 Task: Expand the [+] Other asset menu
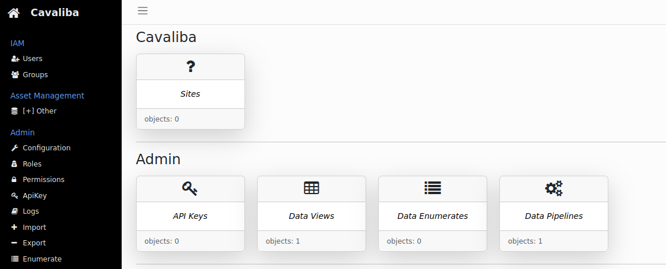tap(39, 111)
